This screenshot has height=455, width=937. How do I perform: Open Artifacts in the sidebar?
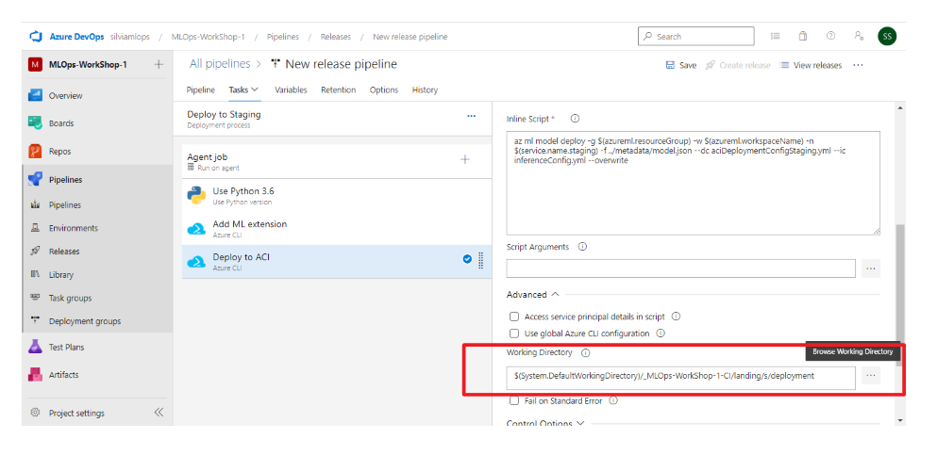(63, 375)
